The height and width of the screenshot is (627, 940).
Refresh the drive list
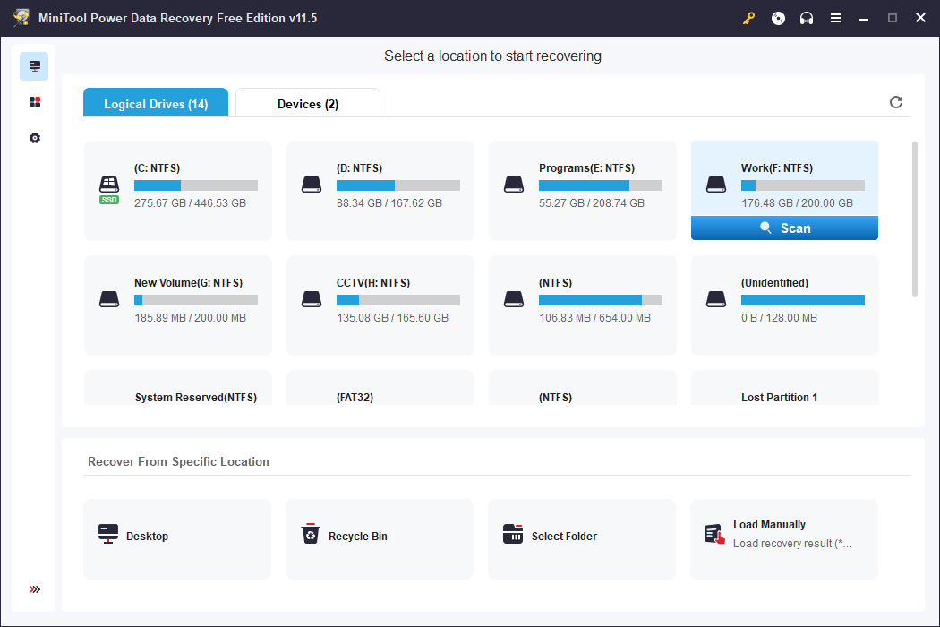896,102
